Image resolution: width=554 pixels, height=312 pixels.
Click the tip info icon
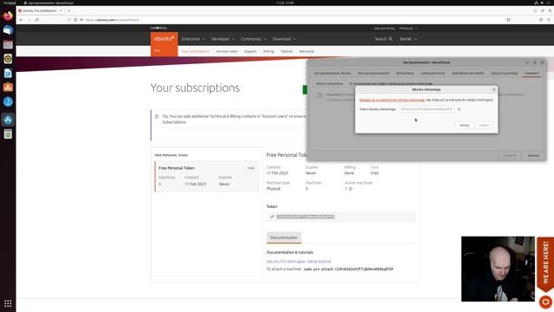(x=157, y=116)
